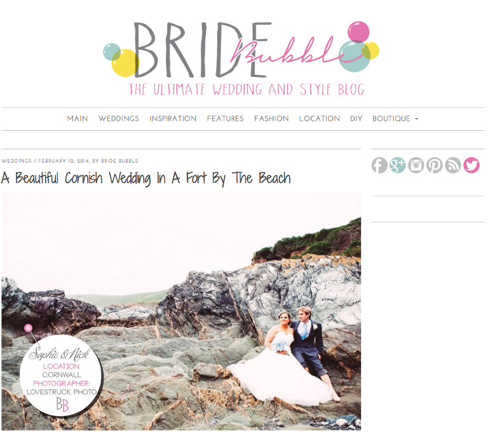This screenshot has height=432, width=488.
Task: Select the DIY navigation item
Action: [x=356, y=119]
